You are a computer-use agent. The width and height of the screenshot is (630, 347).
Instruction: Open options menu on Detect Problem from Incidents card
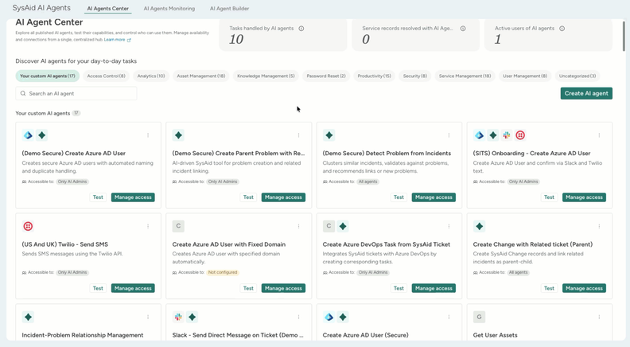[x=449, y=135]
